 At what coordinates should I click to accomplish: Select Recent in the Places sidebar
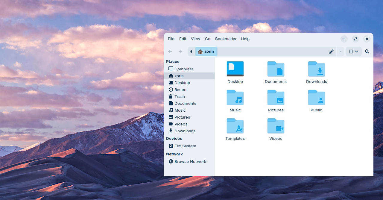(x=181, y=90)
